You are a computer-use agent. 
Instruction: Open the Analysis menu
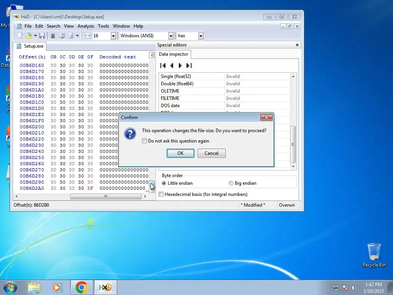click(x=86, y=26)
